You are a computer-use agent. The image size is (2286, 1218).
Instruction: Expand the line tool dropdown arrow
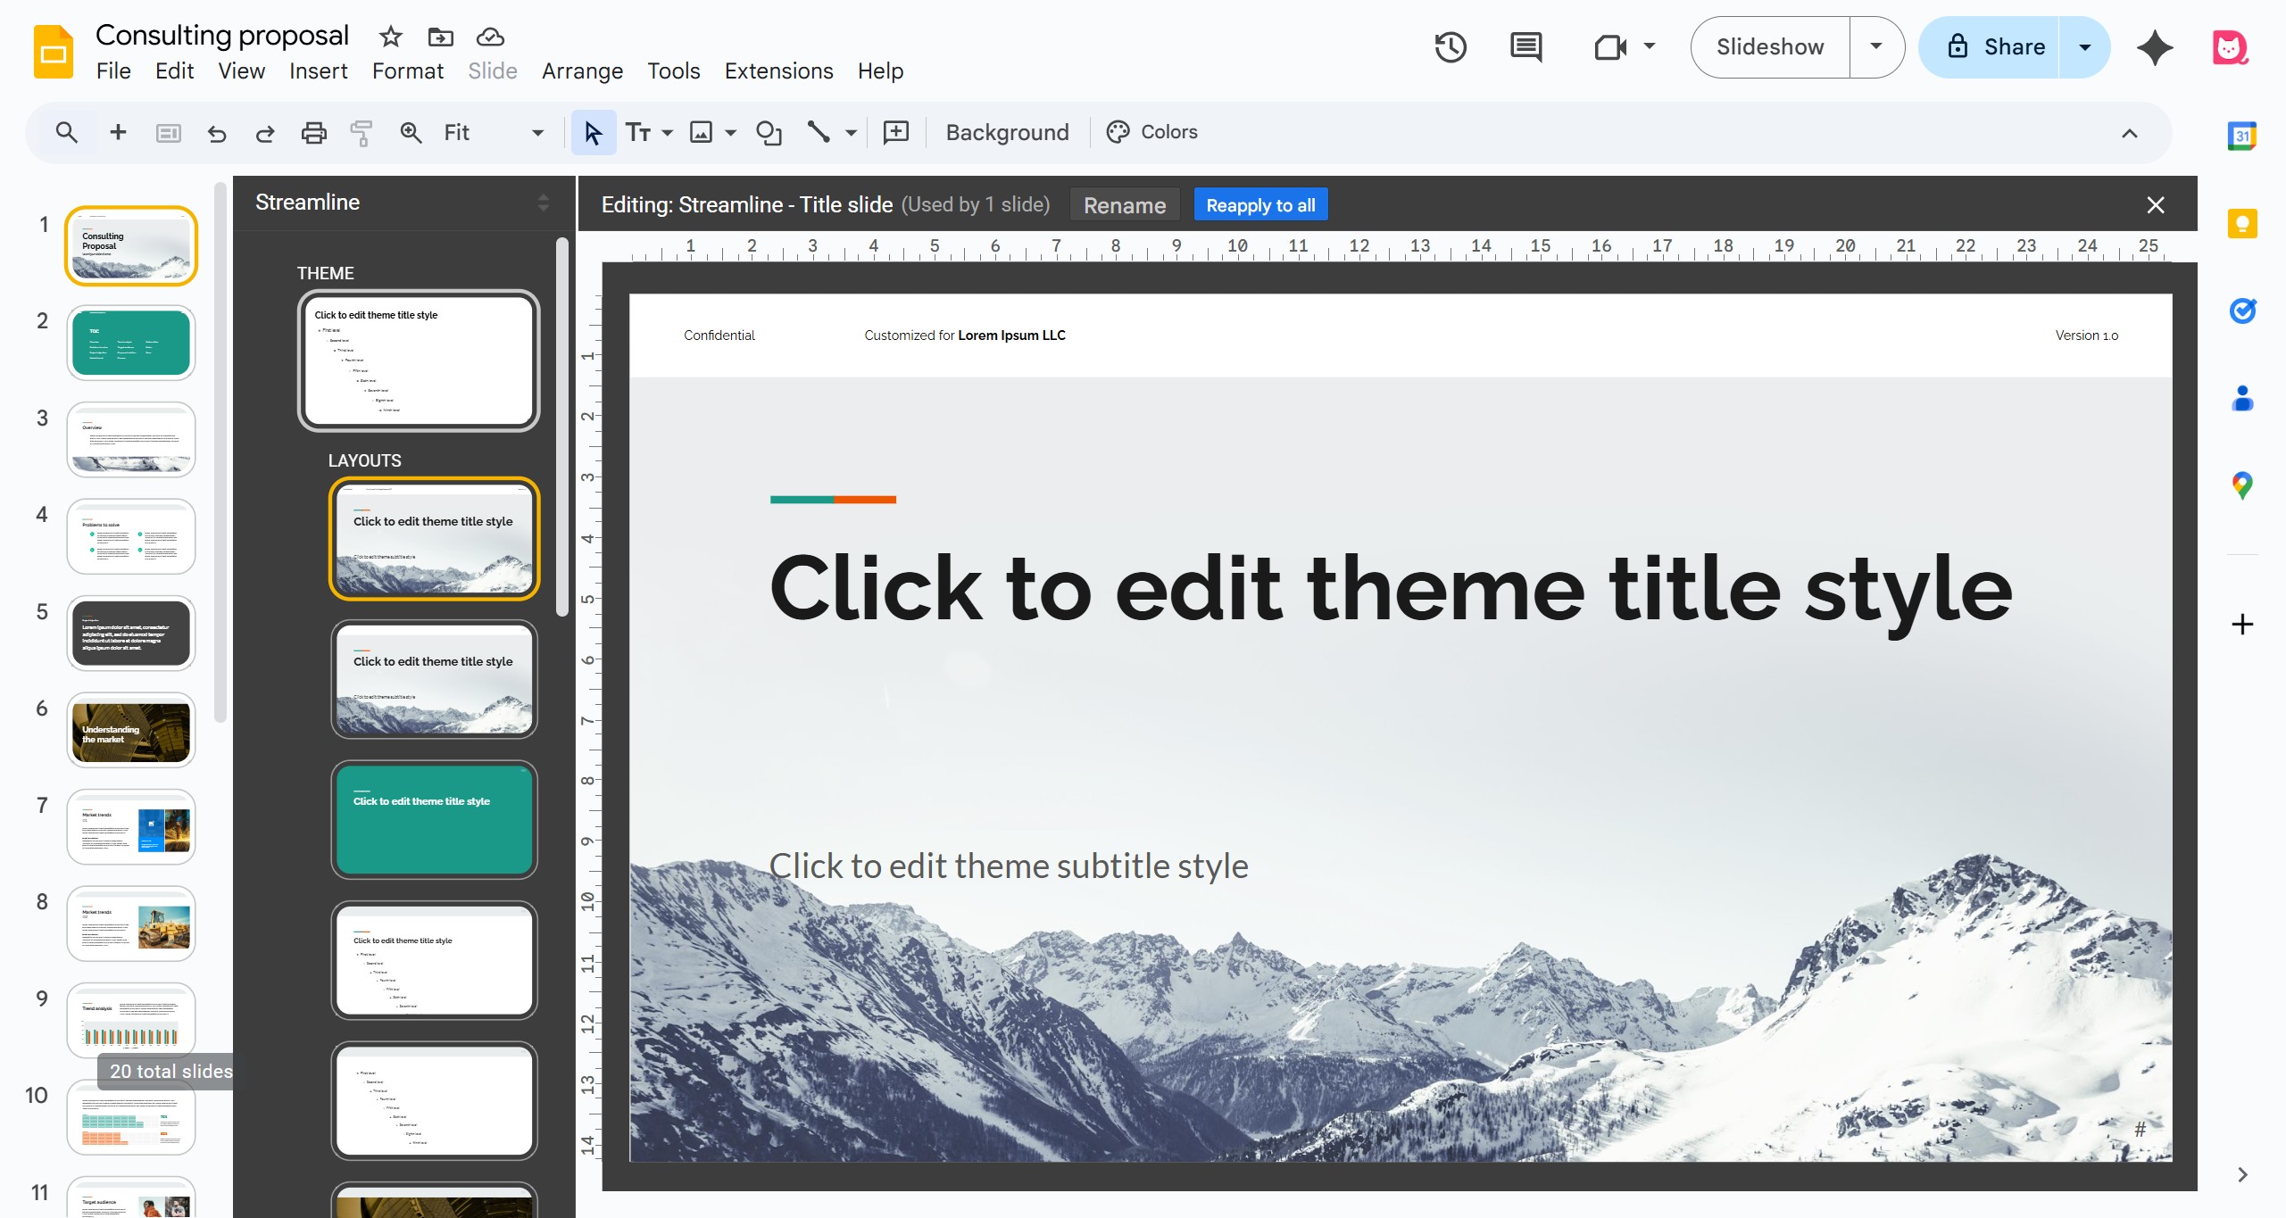point(851,133)
